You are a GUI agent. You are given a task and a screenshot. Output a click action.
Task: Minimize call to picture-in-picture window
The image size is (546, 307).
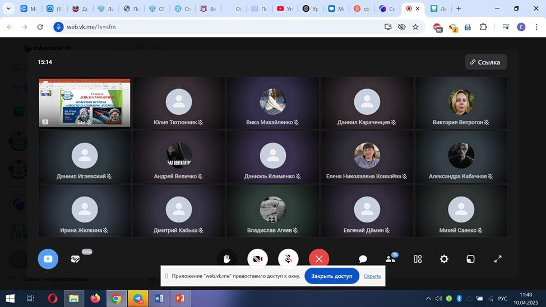pyautogui.click(x=471, y=259)
